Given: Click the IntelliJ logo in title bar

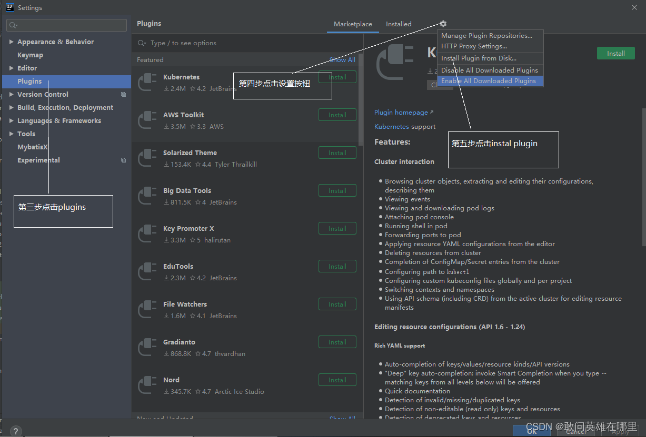Looking at the screenshot, I should 9,7.
